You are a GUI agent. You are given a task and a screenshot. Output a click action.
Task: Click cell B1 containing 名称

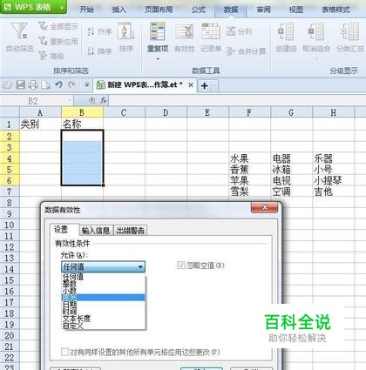82,124
